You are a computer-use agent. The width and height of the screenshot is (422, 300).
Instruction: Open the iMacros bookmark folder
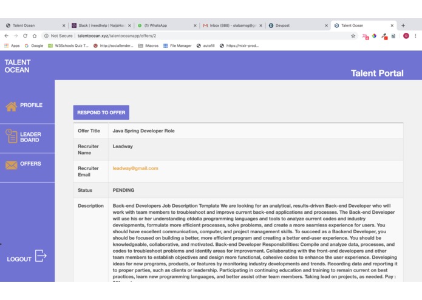click(x=148, y=46)
